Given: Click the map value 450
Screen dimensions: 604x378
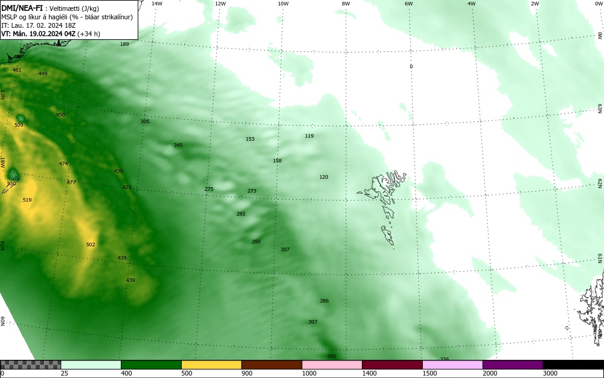Looking at the screenshot, I should coord(60,115).
